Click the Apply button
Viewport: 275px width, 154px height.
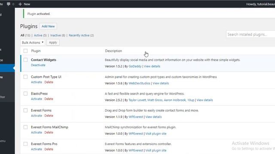pyautogui.click(x=53, y=42)
